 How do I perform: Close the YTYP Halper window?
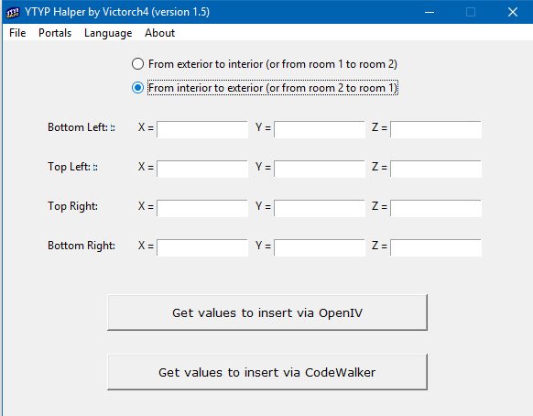(x=513, y=12)
